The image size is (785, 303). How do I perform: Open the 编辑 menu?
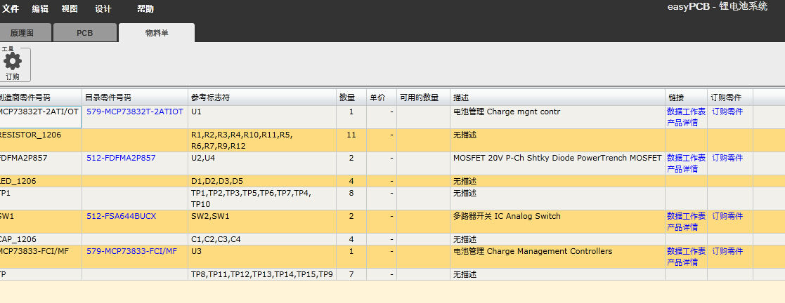tap(41, 9)
